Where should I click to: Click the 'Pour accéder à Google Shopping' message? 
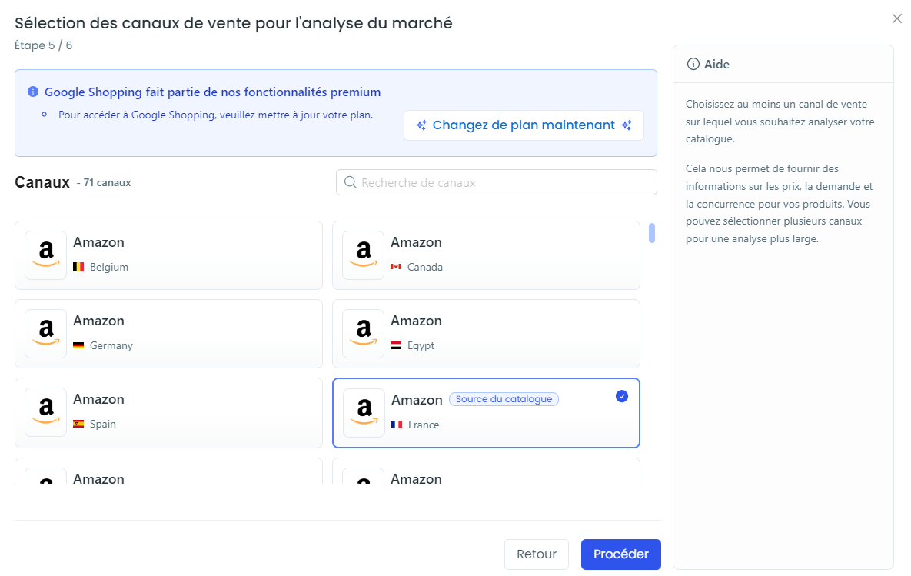point(215,115)
